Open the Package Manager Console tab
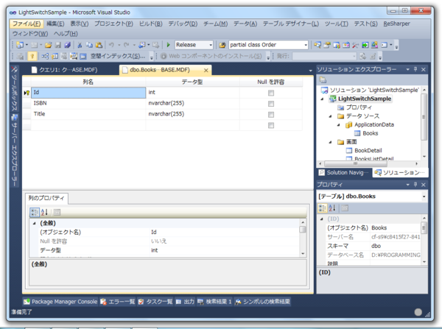 point(60,302)
